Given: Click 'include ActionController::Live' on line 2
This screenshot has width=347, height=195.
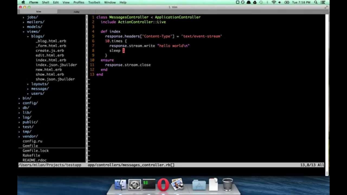Looking at the screenshot, I should 133,22.
